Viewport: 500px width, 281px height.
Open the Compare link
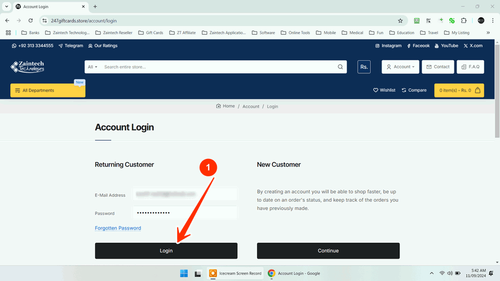414,91
